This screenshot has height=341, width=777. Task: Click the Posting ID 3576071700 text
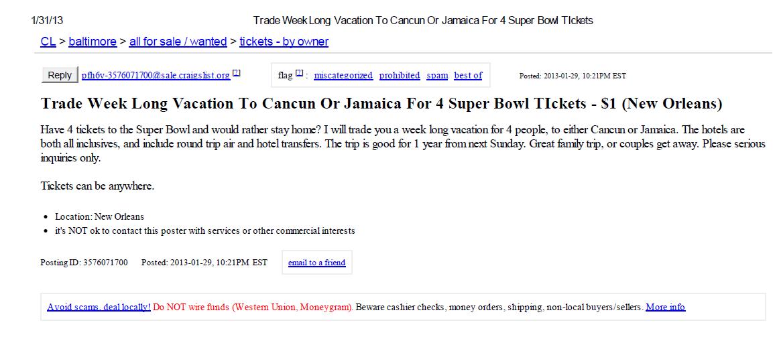pos(84,263)
